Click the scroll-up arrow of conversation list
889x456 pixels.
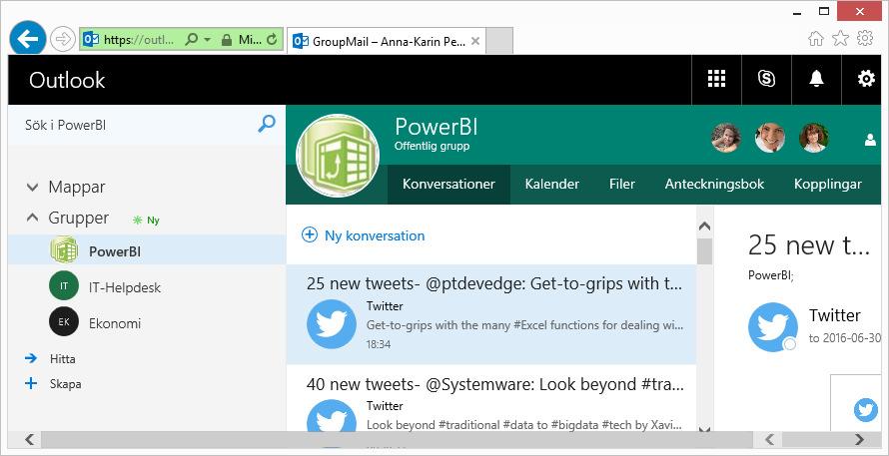[x=705, y=227]
